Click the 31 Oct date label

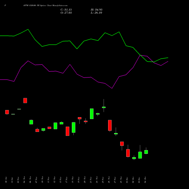12,180
